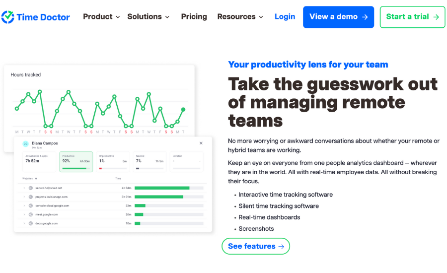Viewport: 447px width, 273px height.
Task: Click globe icon beside projects.invisionapp.com
Action: click(x=31, y=197)
